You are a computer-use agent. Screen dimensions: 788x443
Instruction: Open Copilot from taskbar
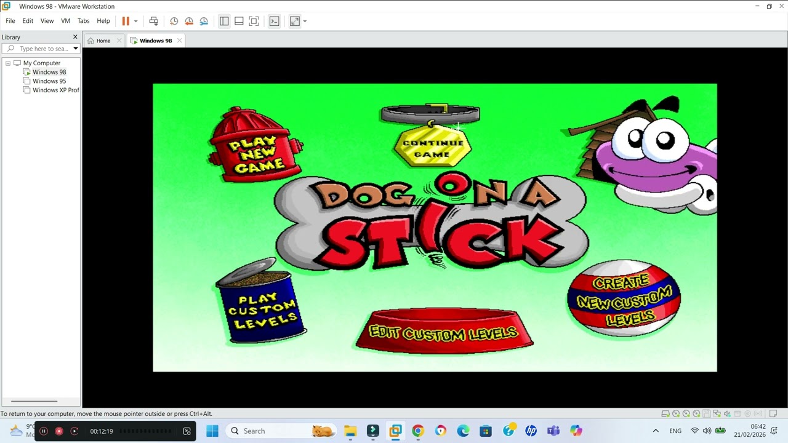tap(576, 431)
